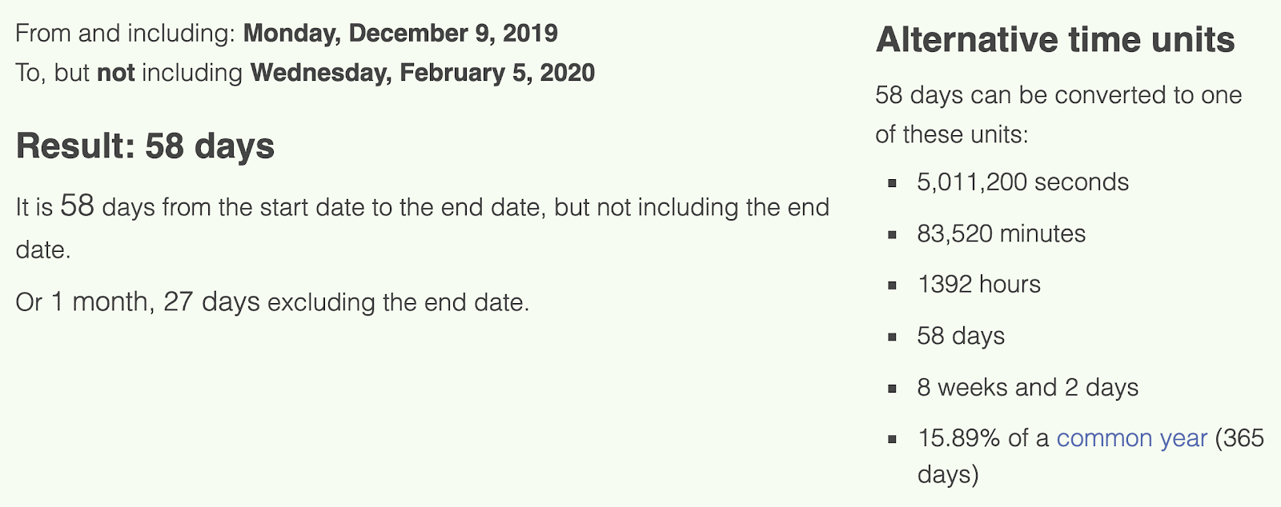Screen dimensions: 1281x507
Task: Open the common year link
Action: pos(1131,438)
